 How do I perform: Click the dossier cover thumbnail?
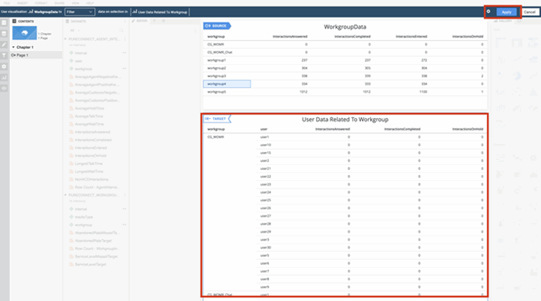pos(25,33)
